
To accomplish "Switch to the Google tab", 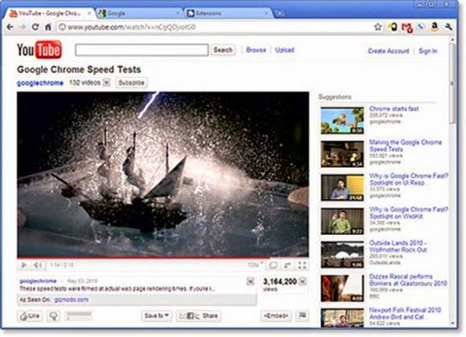I will (139, 14).
